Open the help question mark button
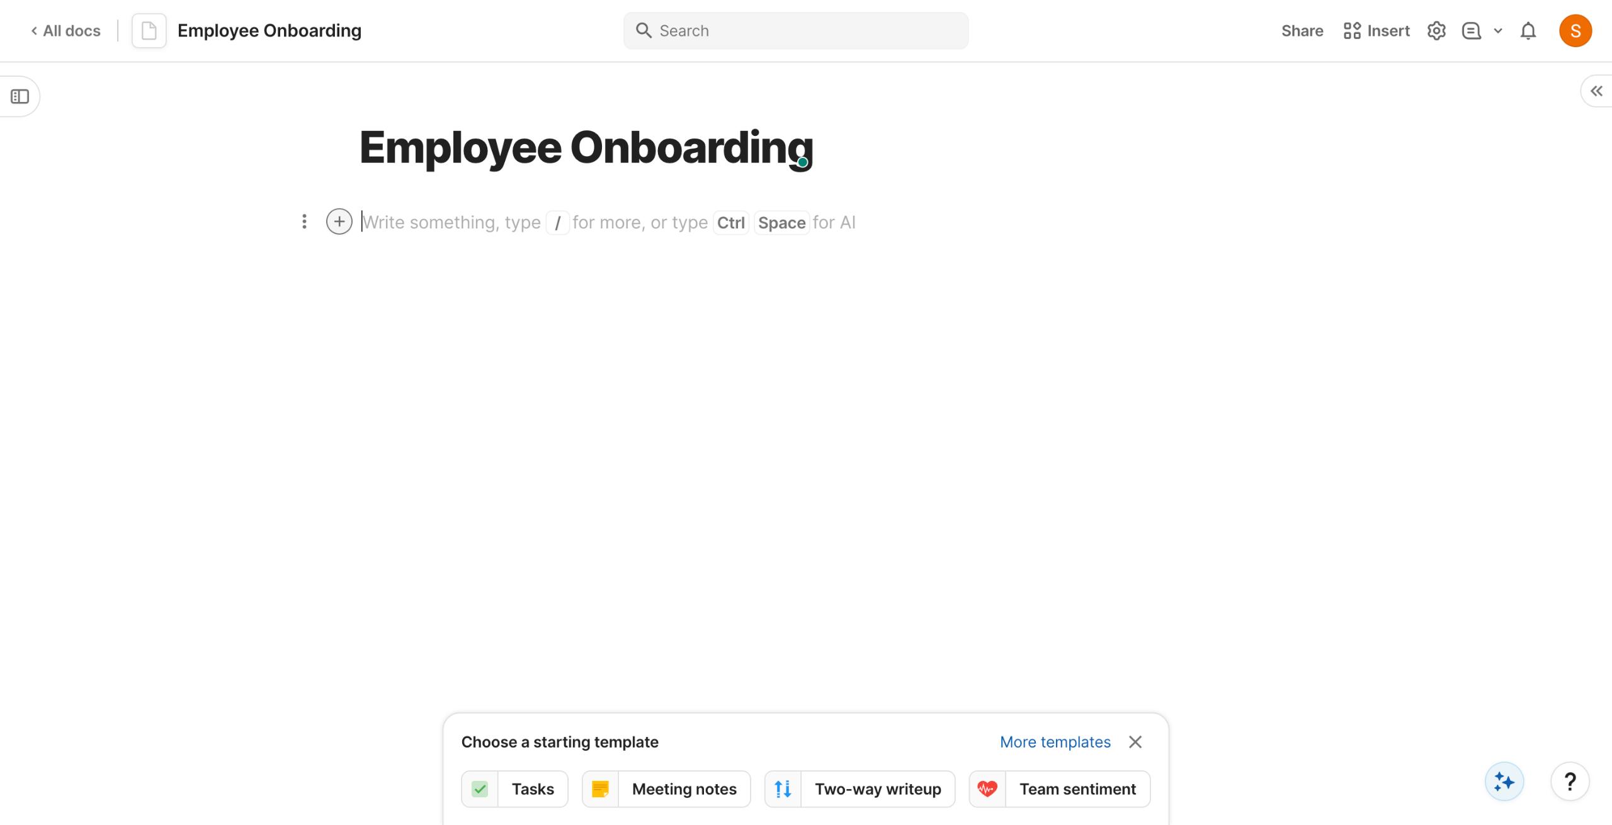1612x825 pixels. pos(1570,782)
